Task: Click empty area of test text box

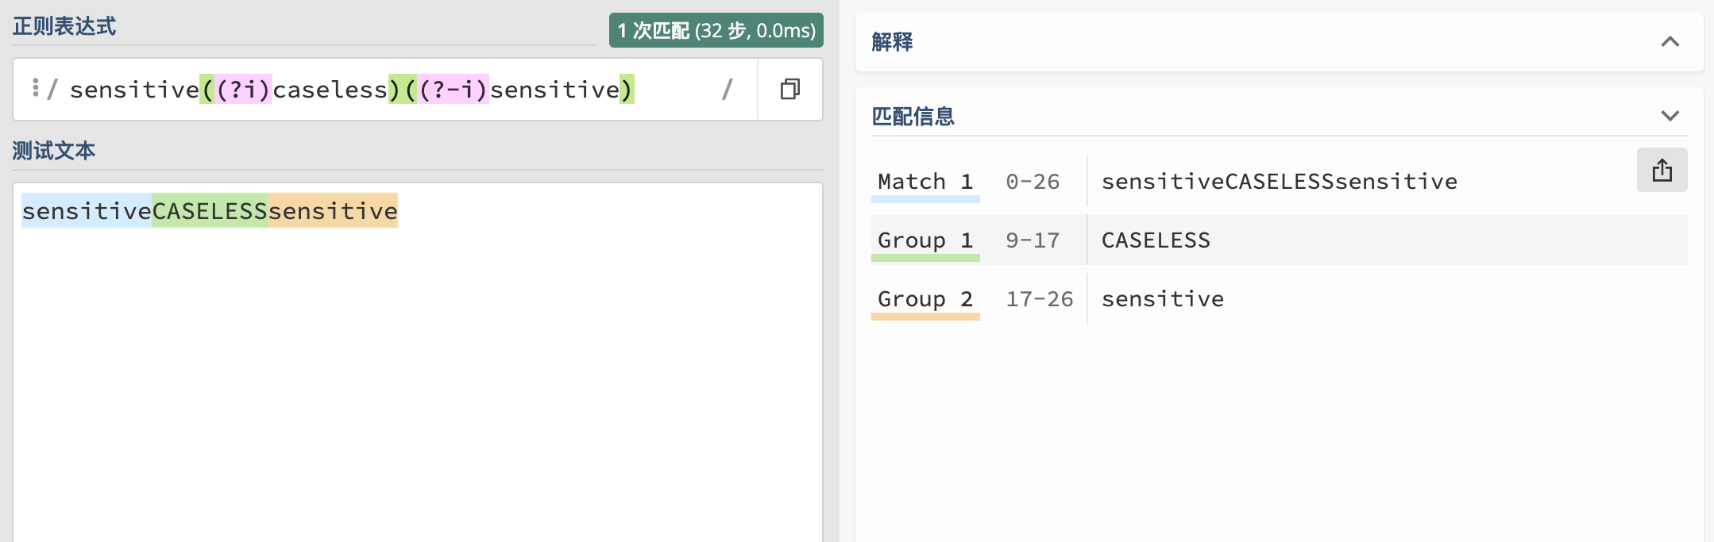Action: 418,381
